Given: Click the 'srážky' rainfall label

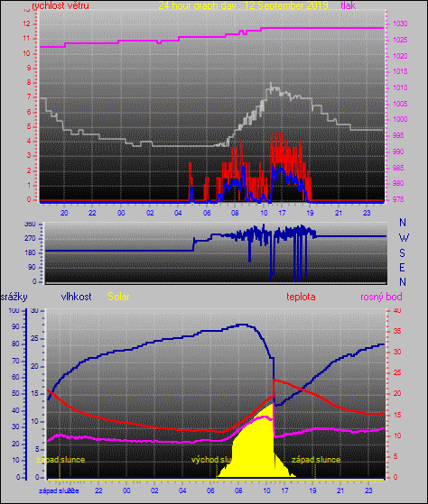Looking at the screenshot, I should coord(14,297).
